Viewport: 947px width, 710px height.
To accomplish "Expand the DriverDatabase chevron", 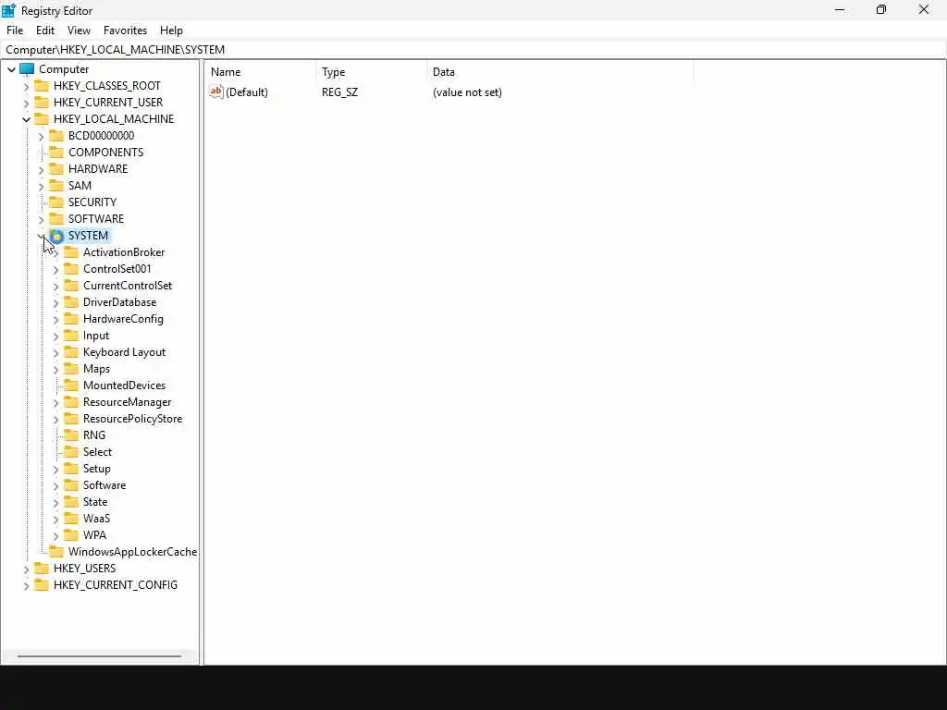I will pyautogui.click(x=55, y=302).
